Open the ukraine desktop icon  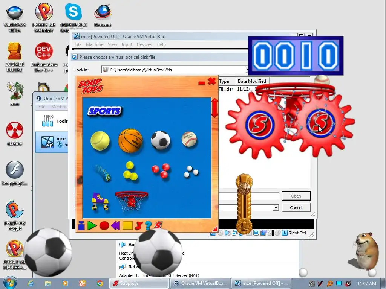coord(15,134)
